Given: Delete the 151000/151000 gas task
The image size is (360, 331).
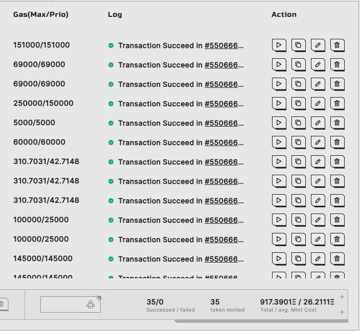Looking at the screenshot, I should point(337,45).
